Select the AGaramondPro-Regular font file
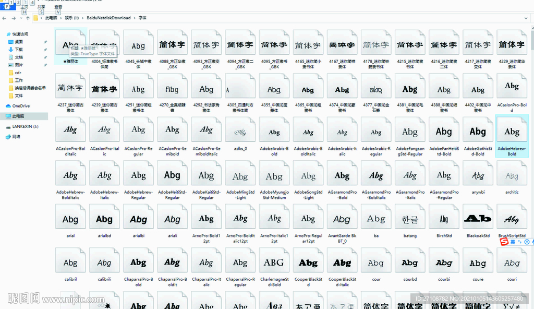 click(444, 180)
